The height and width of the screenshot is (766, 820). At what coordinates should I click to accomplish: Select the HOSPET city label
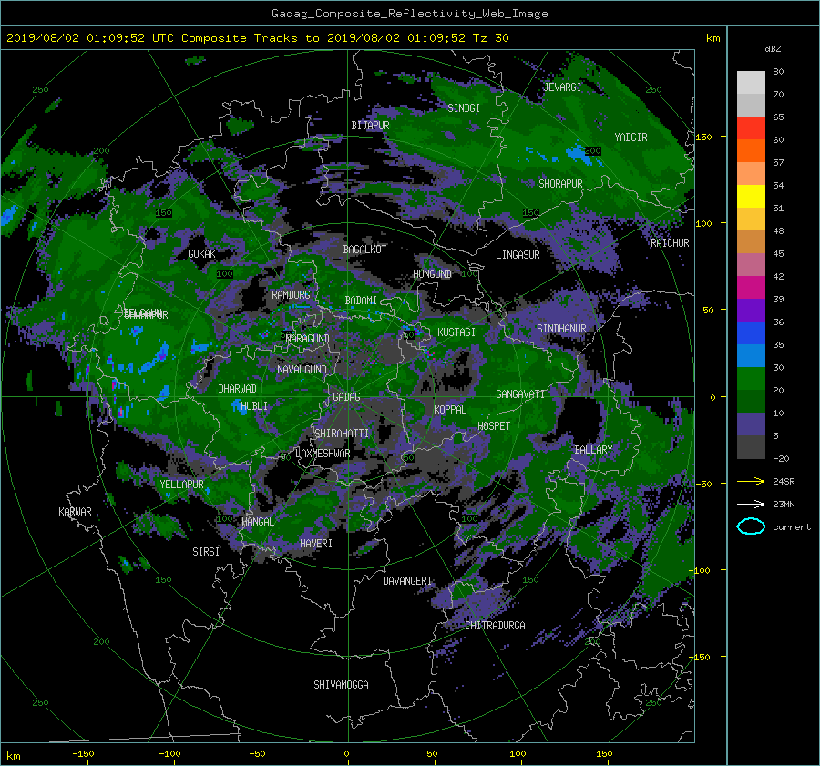pyautogui.click(x=494, y=426)
